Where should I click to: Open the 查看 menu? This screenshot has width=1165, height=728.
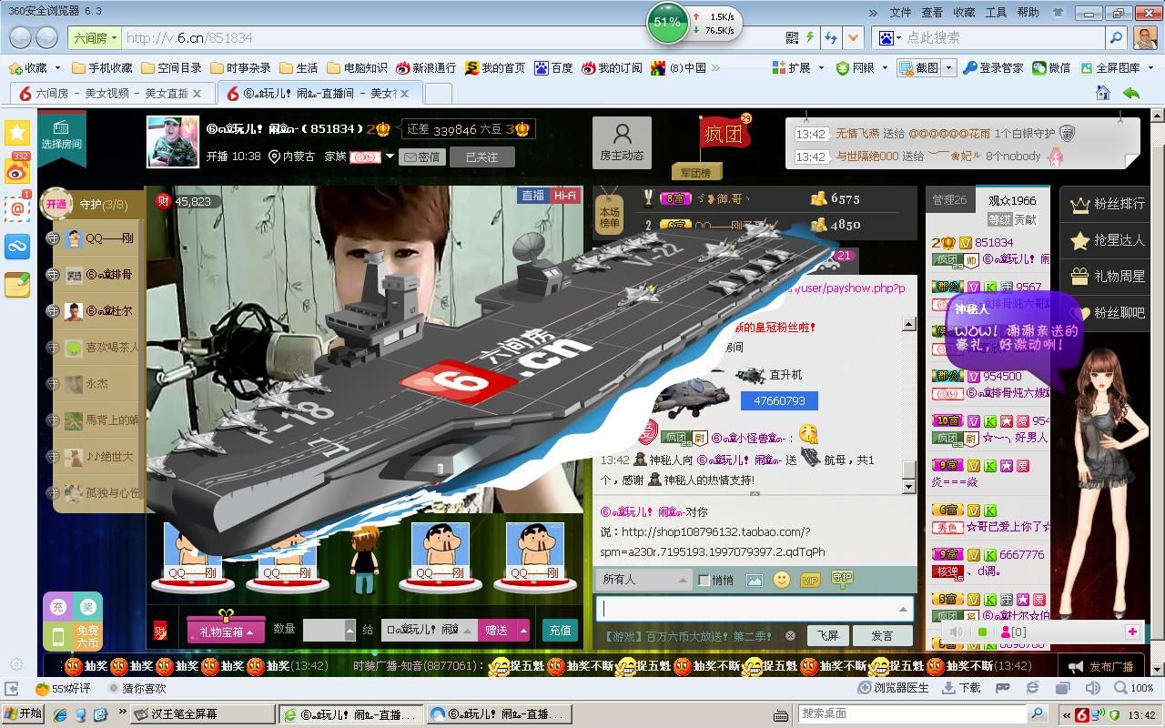(x=932, y=13)
